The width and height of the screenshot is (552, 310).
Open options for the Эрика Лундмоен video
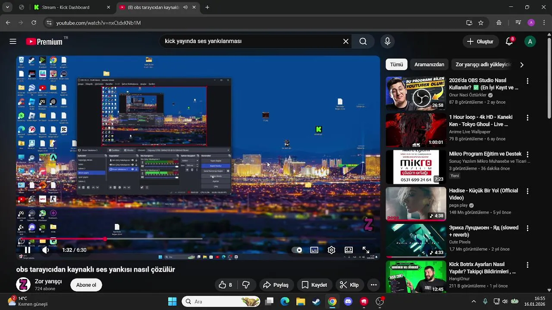coord(527,228)
